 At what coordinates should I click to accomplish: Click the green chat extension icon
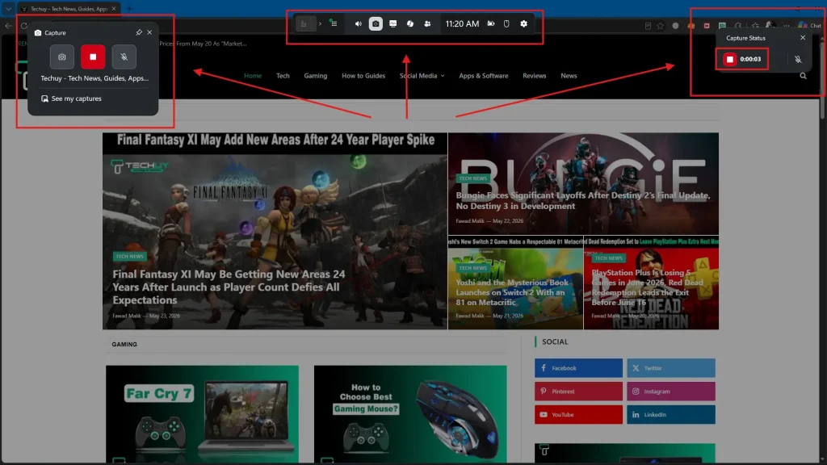tap(722, 25)
